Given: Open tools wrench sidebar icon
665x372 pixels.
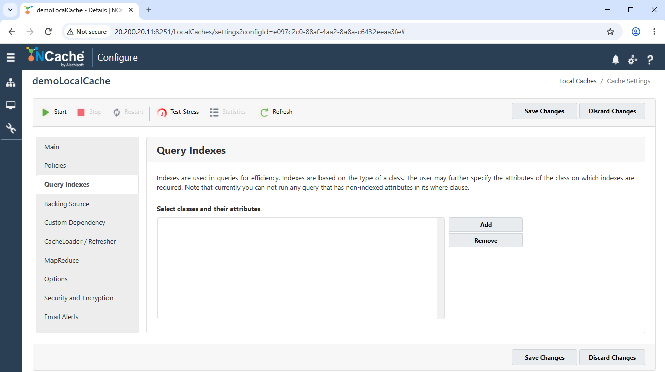Looking at the screenshot, I should 11,128.
